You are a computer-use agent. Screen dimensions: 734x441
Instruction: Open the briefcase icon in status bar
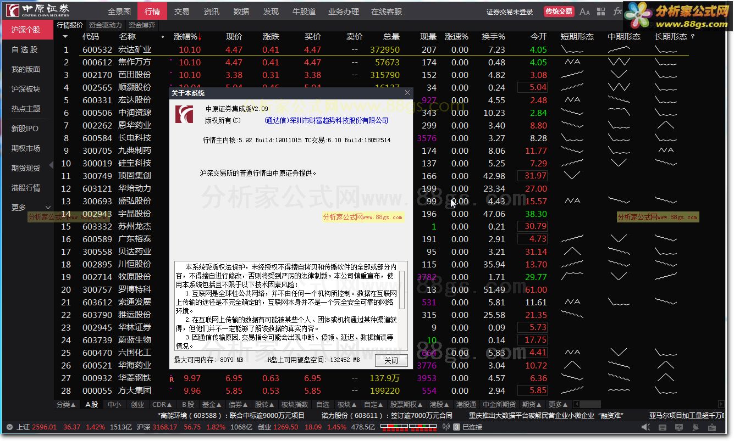tap(713, 427)
